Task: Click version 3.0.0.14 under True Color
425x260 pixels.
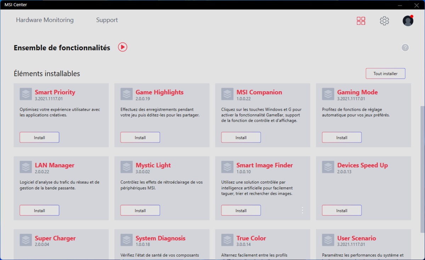Action: pos(244,245)
